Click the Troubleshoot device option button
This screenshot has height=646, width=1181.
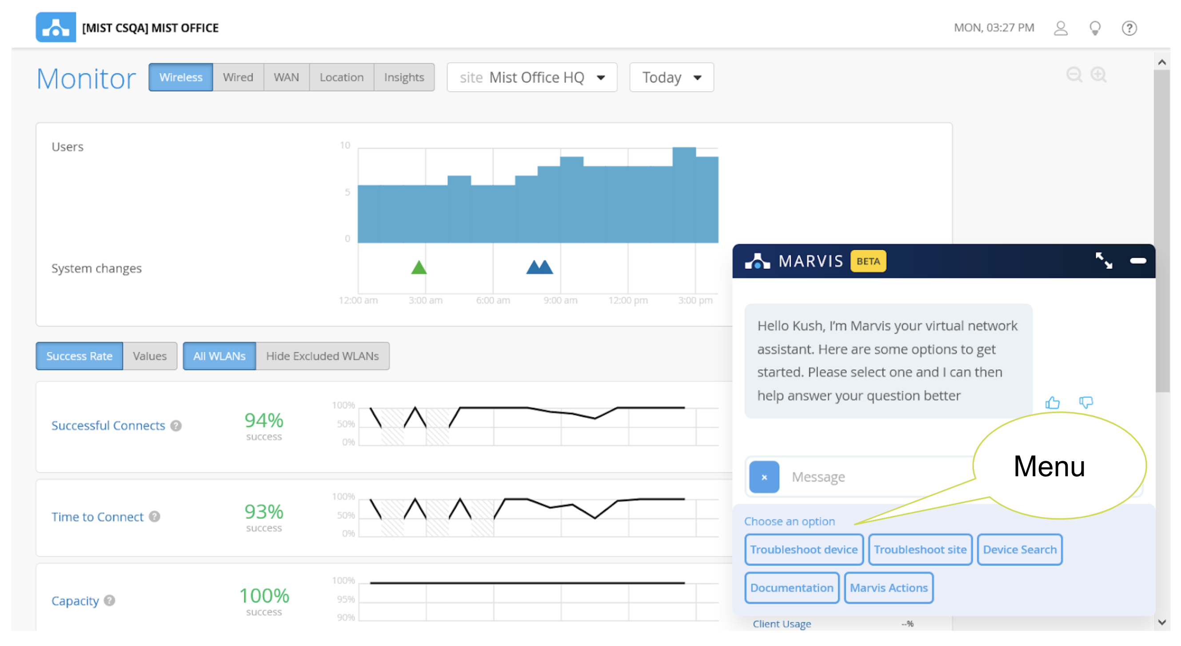pyautogui.click(x=803, y=549)
